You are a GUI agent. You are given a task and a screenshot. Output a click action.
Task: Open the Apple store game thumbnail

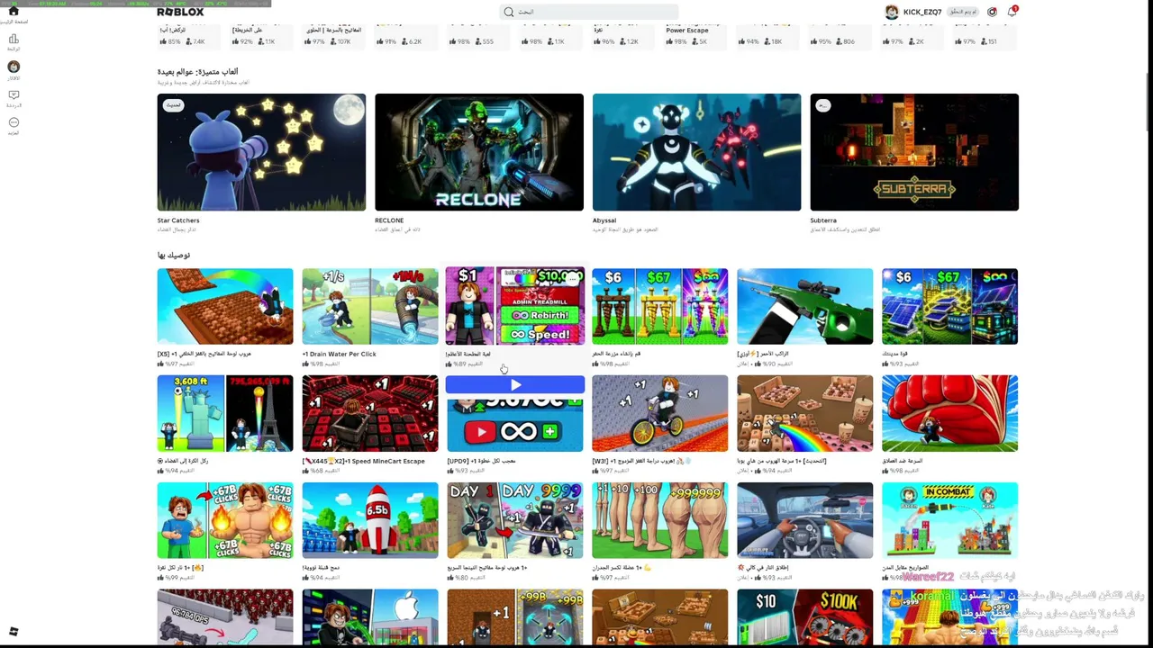370,617
